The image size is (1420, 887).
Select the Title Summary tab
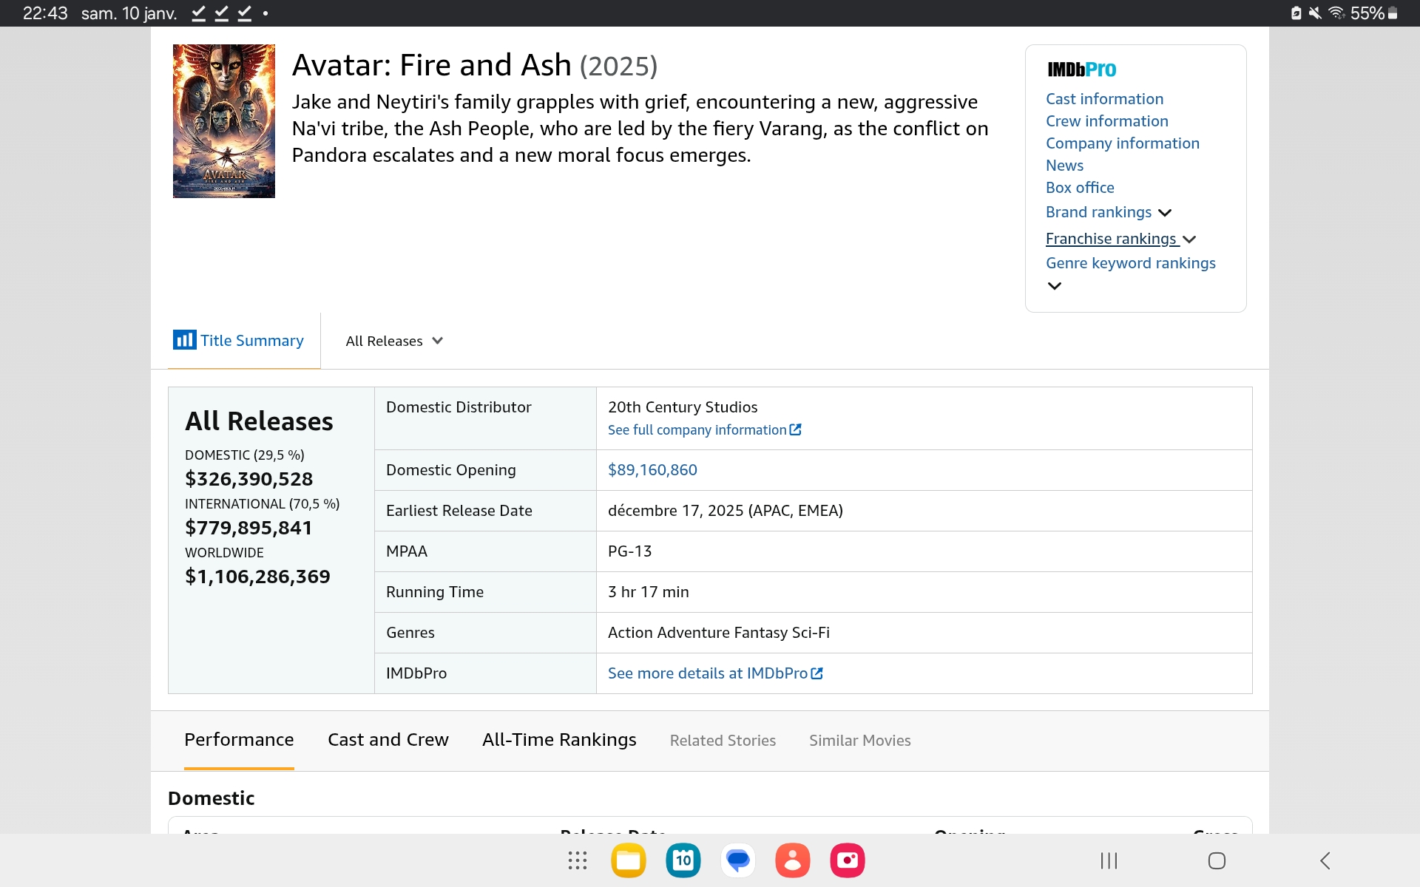click(239, 341)
